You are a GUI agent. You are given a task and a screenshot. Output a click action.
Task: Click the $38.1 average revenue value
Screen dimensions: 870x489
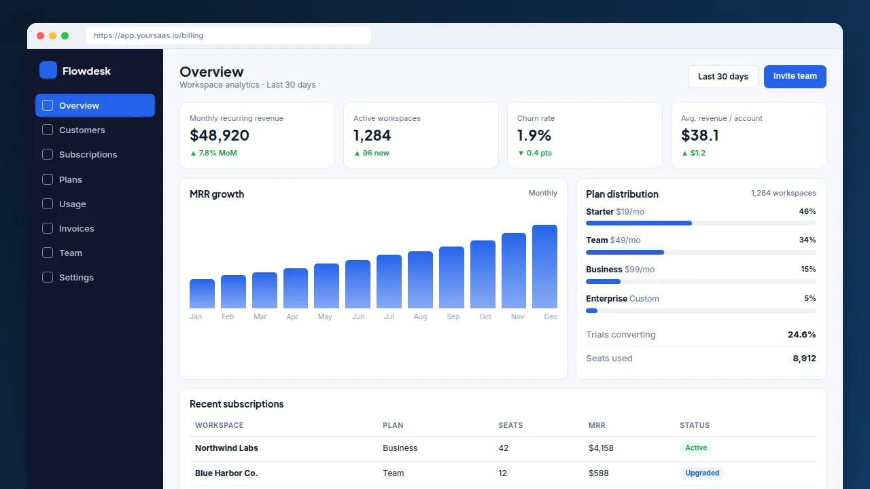(700, 135)
